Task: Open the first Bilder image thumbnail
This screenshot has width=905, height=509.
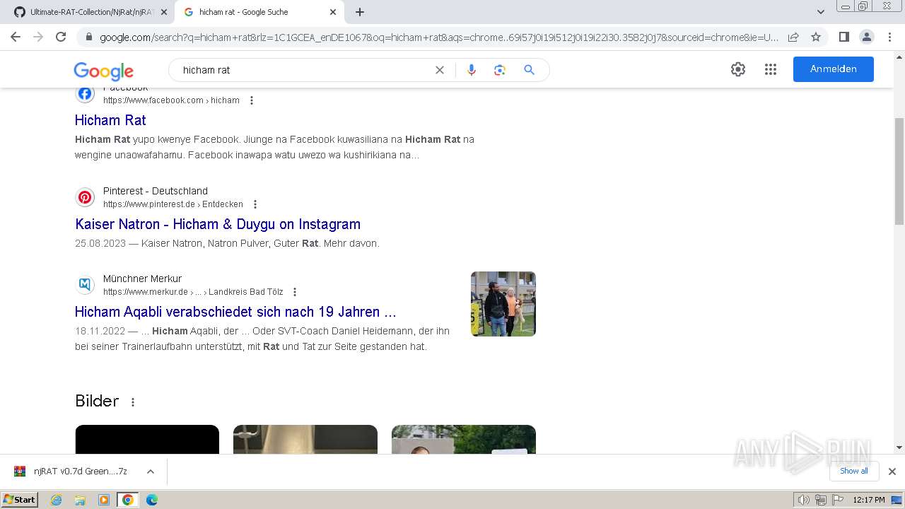Action: [147, 439]
